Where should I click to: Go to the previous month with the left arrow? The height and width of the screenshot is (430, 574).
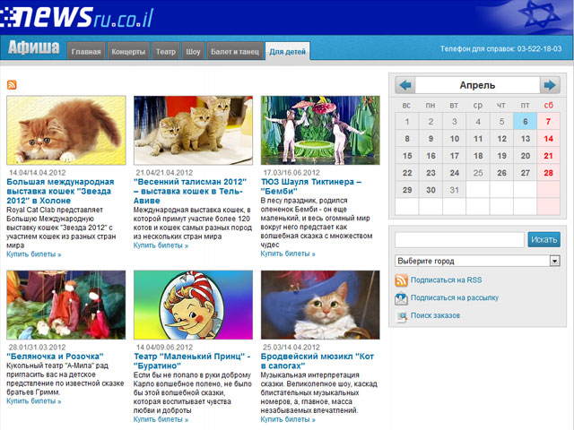[x=405, y=85]
